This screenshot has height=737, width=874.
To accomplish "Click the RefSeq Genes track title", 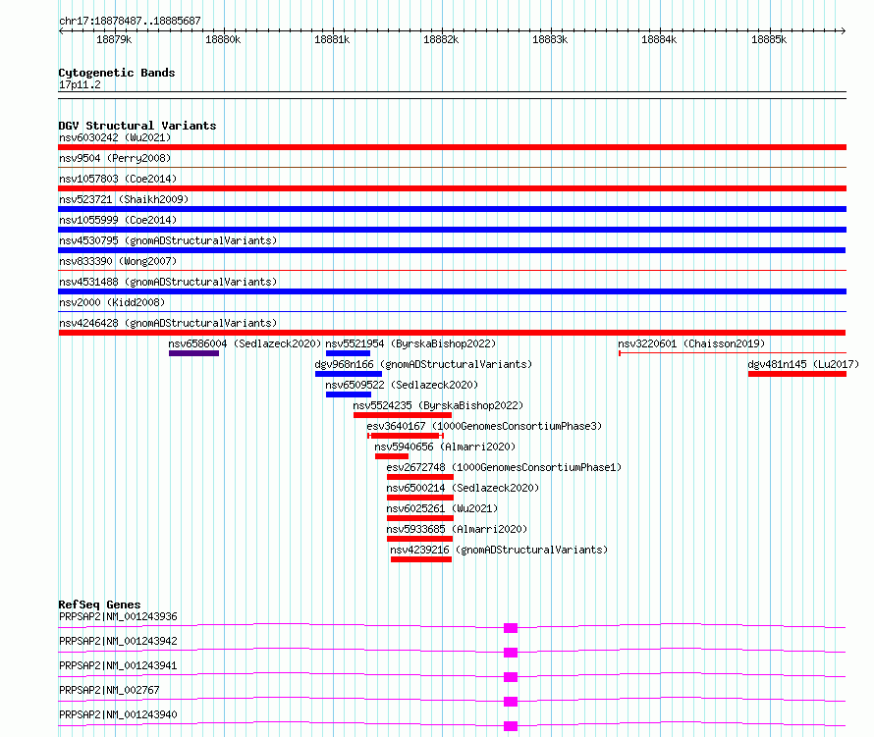I will coord(99,605).
